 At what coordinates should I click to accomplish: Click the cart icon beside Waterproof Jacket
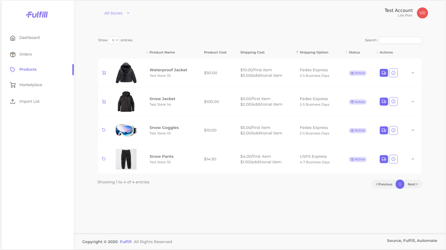click(104, 73)
